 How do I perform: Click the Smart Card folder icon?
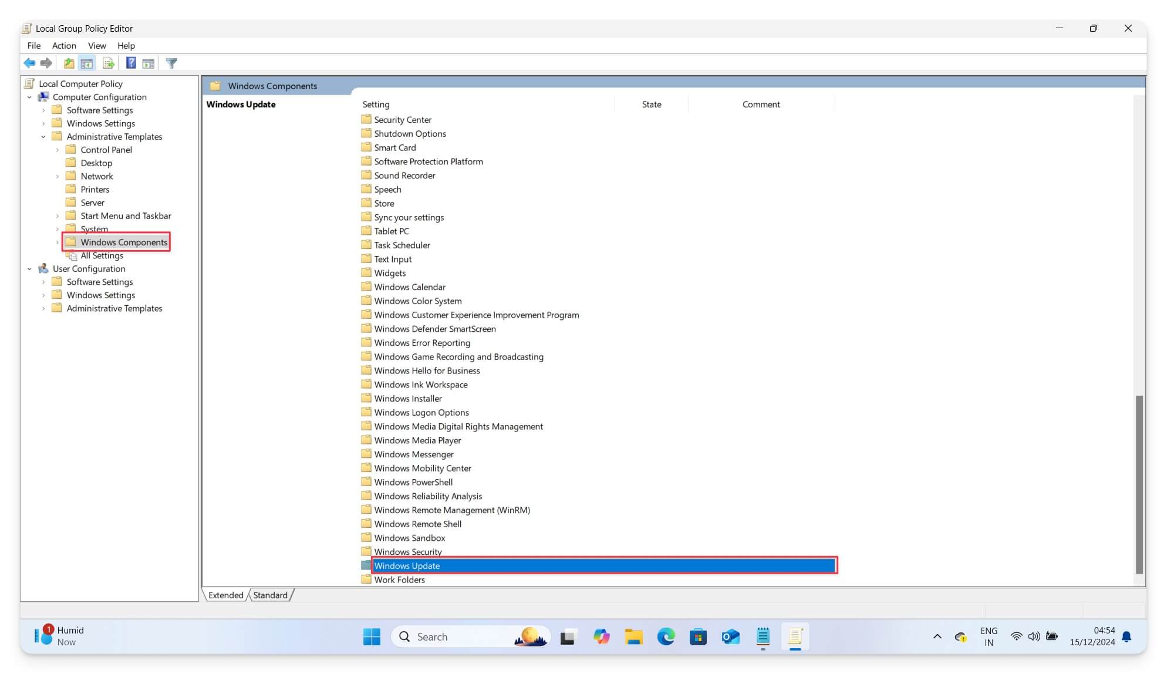coord(366,147)
